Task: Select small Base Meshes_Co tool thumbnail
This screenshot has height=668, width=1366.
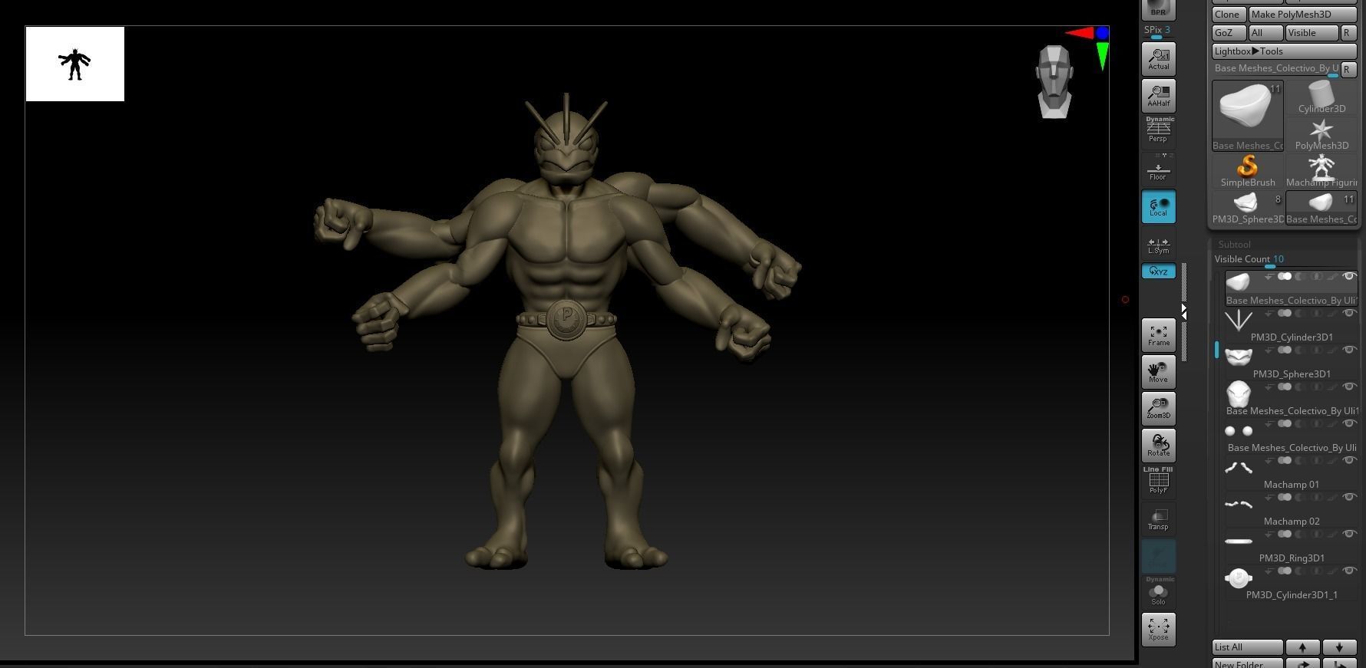Action: pos(1321,208)
